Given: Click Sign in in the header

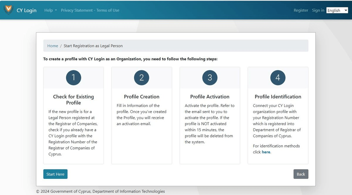Looking at the screenshot, I should [318, 10].
